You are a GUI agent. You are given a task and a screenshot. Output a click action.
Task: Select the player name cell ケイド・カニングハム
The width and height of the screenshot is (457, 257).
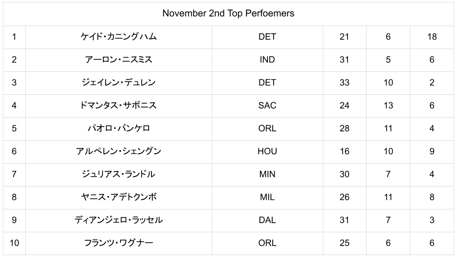pyautogui.click(x=119, y=37)
